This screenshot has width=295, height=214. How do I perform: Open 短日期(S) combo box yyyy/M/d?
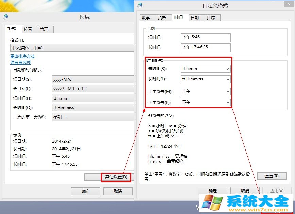tap(93, 79)
